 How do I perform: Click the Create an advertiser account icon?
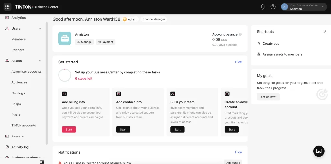click(x=227, y=94)
